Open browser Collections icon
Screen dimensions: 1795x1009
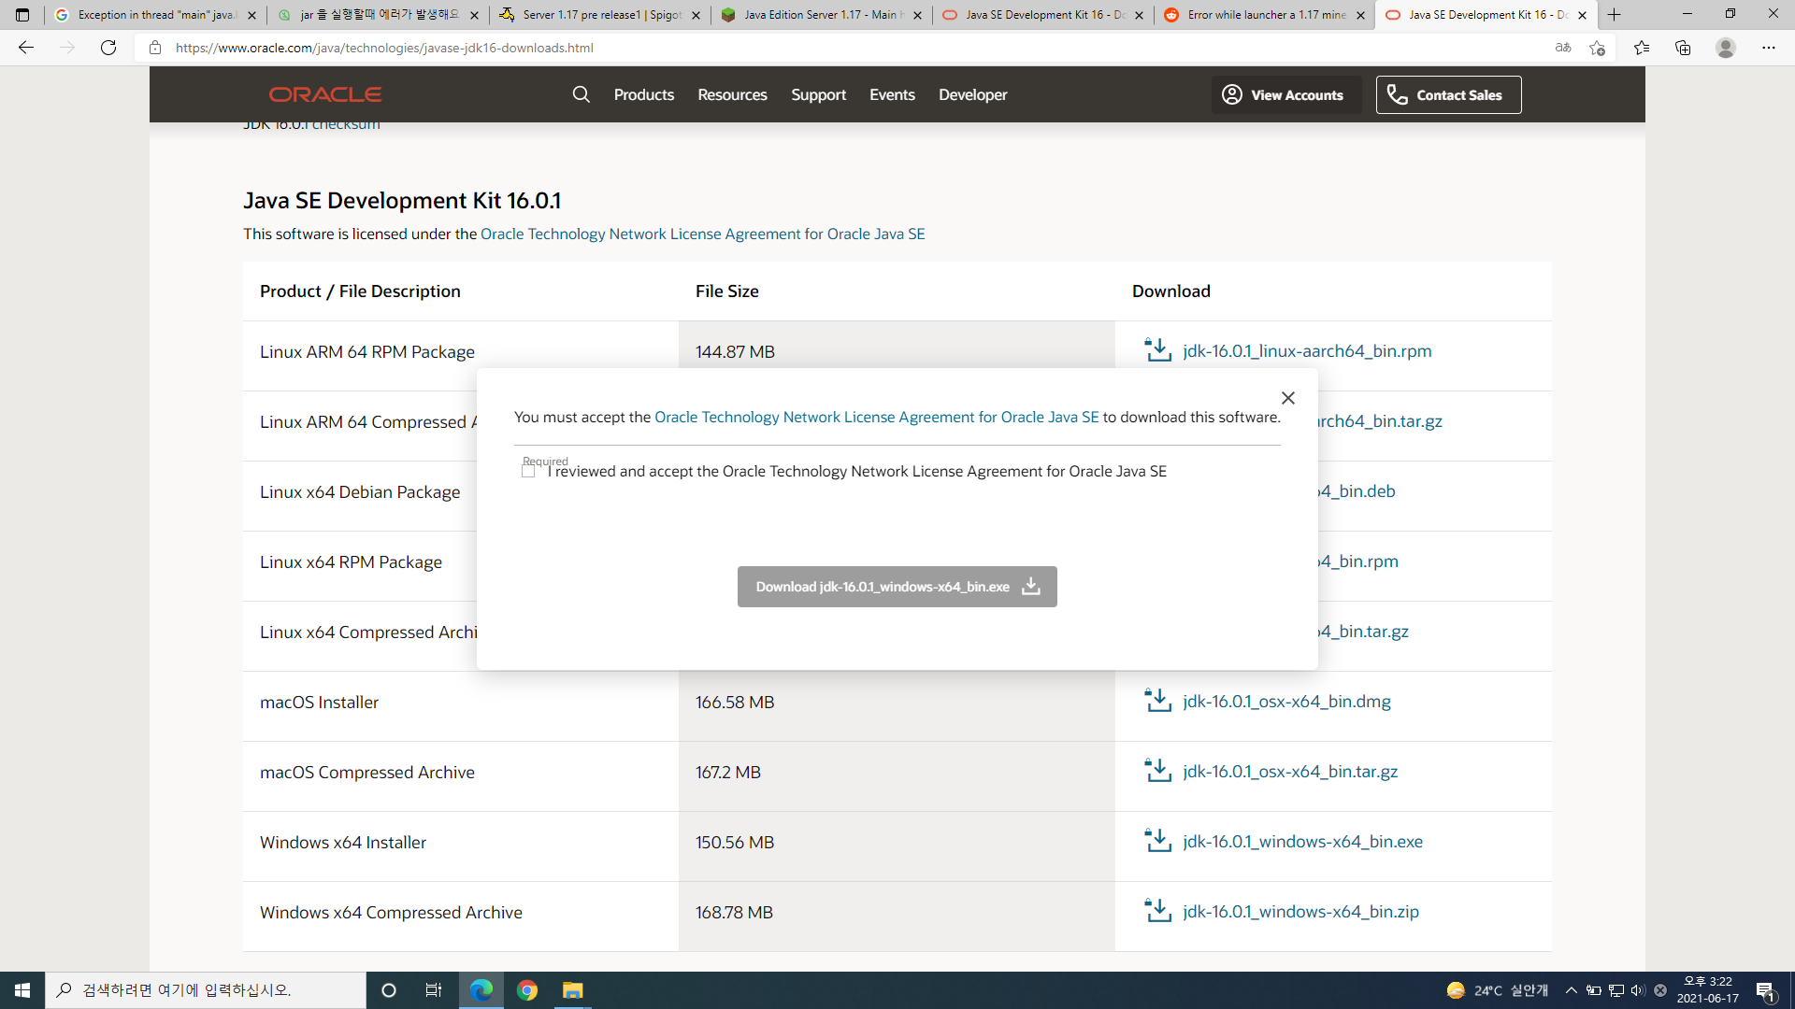click(1683, 48)
